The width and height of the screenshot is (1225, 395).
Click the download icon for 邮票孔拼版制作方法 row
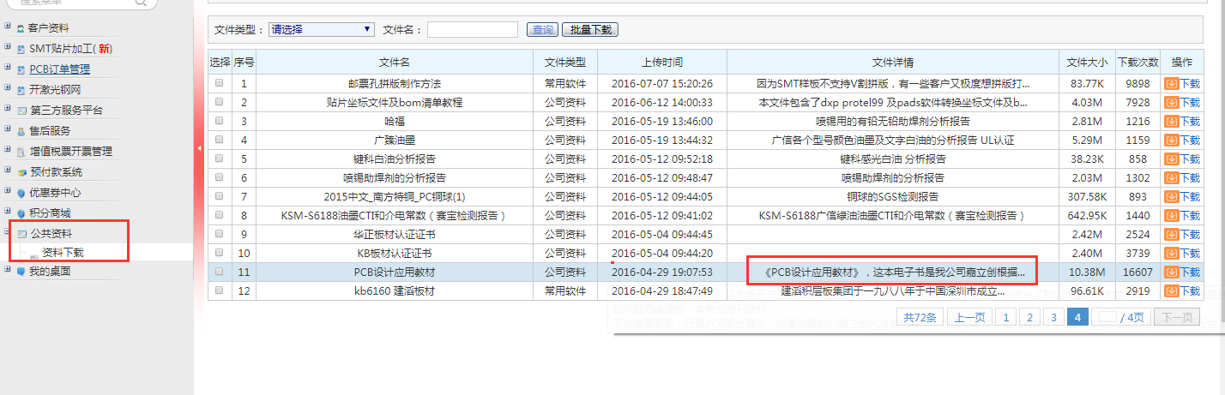1171,83
